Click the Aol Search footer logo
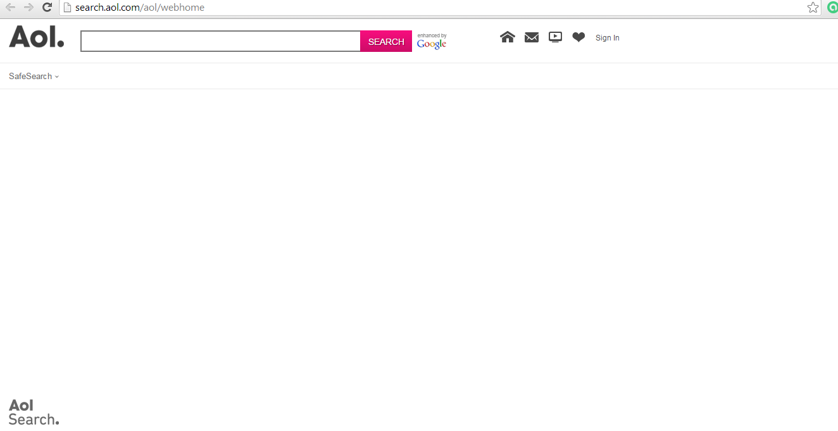Viewport: 838px width, 431px height. tap(34, 412)
